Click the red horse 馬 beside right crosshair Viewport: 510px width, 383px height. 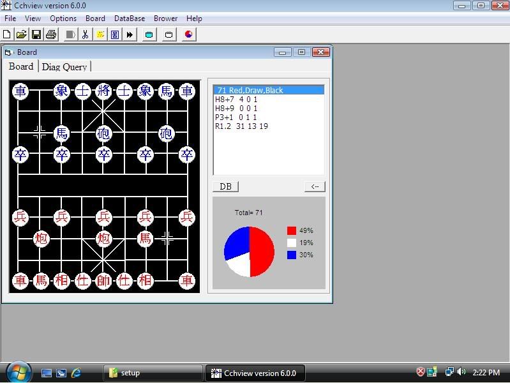pos(145,239)
